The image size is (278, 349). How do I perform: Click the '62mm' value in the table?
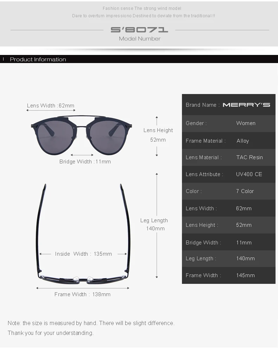[x=244, y=208]
